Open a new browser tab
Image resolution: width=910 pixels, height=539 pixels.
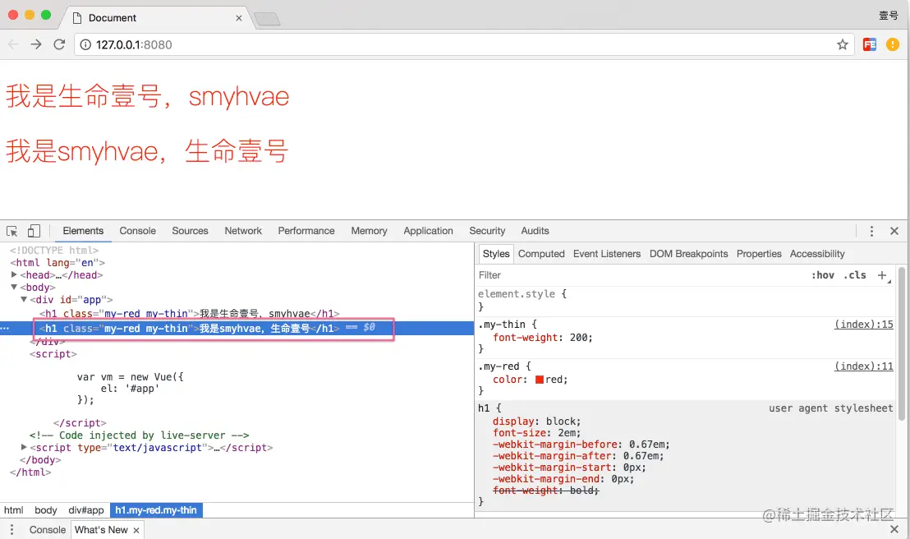[x=267, y=19]
